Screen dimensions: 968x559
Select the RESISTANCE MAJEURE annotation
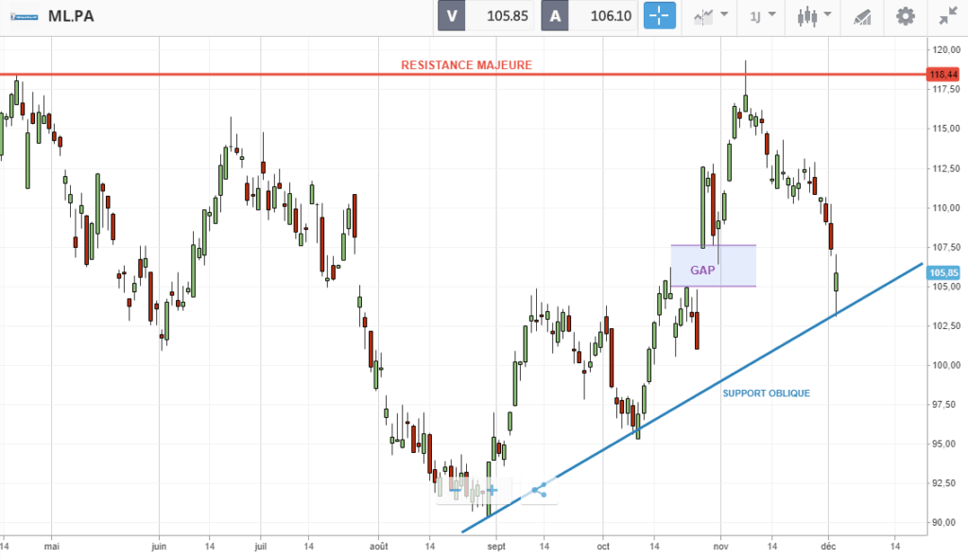pyautogui.click(x=466, y=65)
